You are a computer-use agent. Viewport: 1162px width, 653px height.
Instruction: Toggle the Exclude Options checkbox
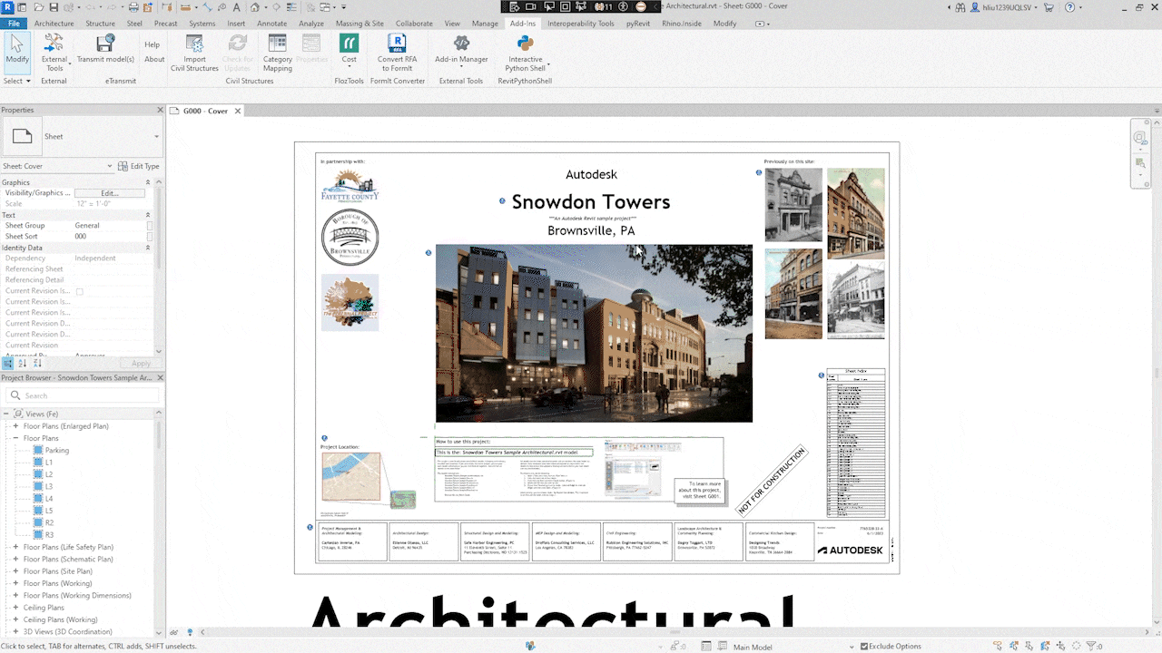tap(863, 646)
